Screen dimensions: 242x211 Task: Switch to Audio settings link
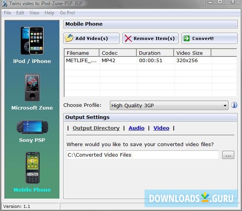pyautogui.click(x=137, y=128)
